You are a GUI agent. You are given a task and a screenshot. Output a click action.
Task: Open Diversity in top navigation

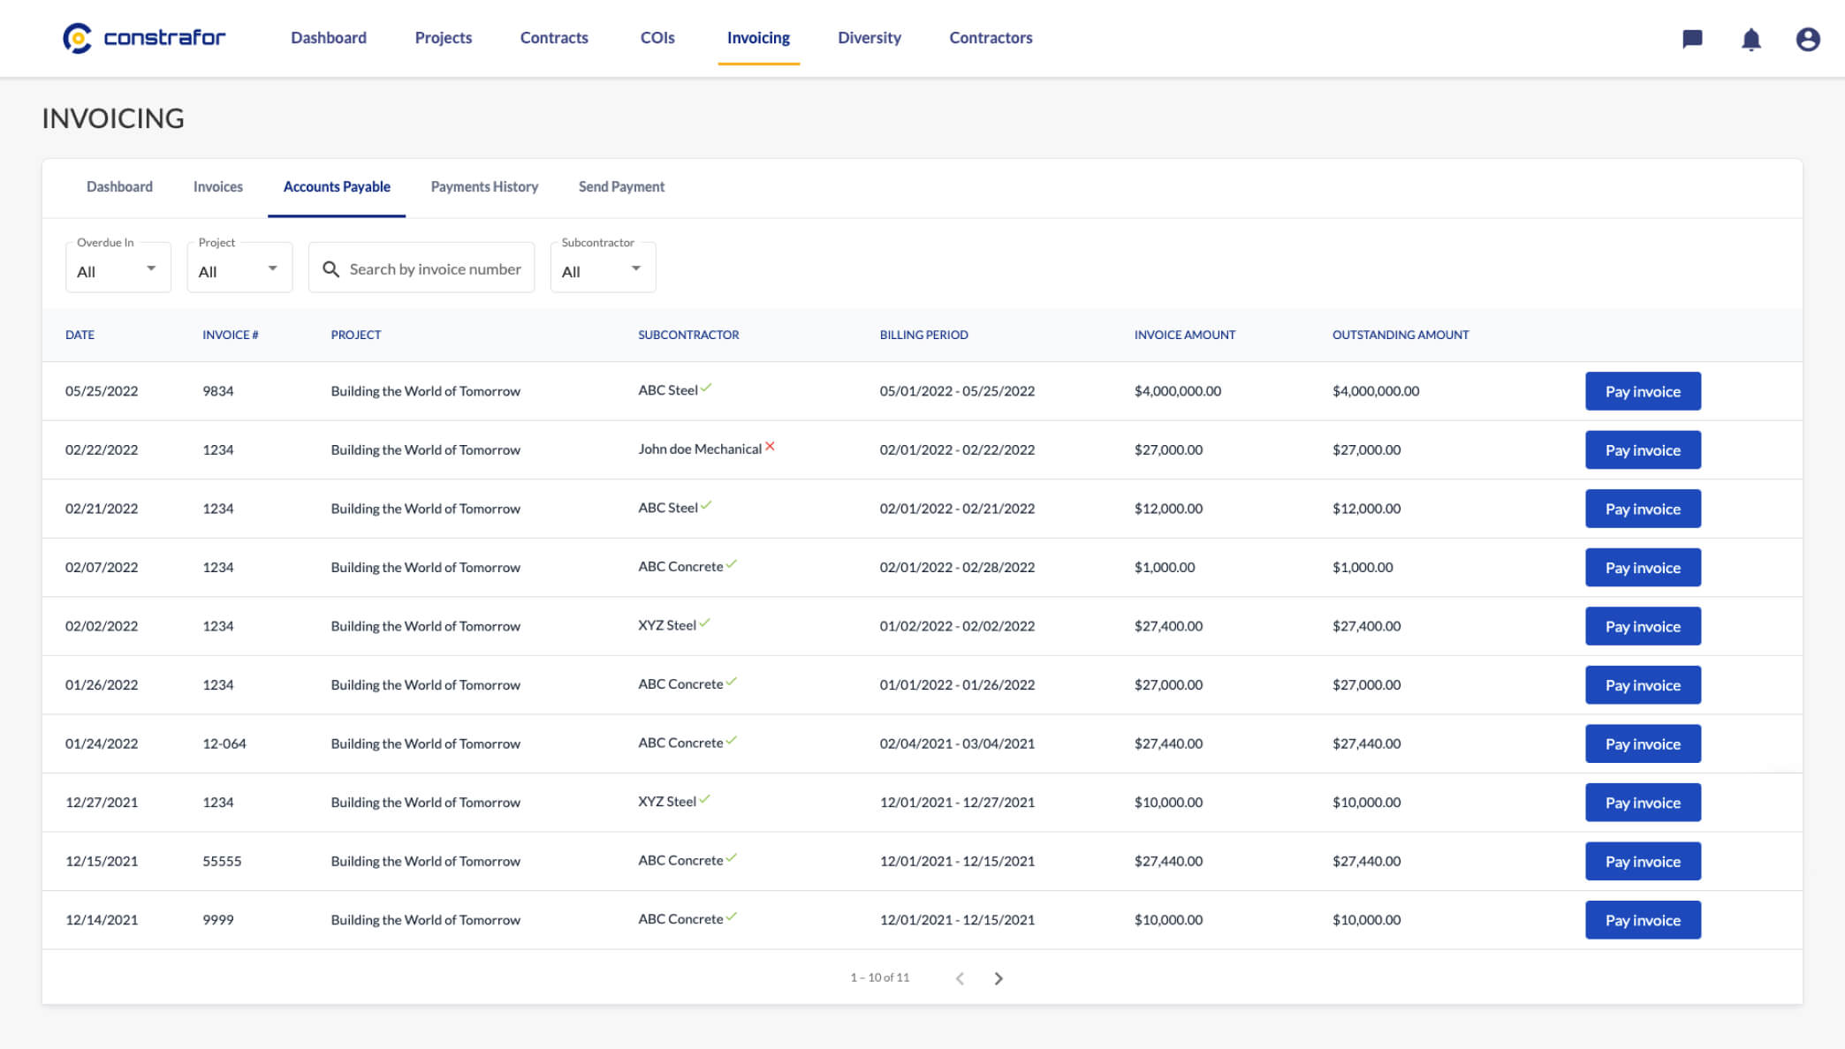click(869, 38)
